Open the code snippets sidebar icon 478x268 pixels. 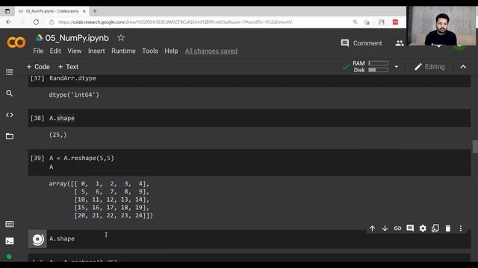tap(10, 115)
